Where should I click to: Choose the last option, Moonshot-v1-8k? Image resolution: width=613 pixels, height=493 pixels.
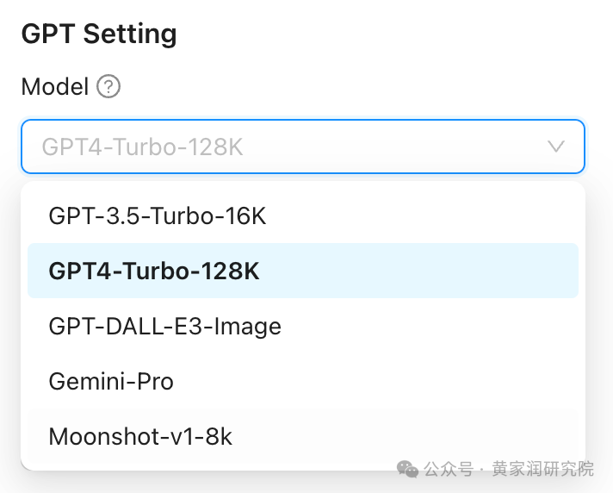pyautogui.click(x=140, y=436)
